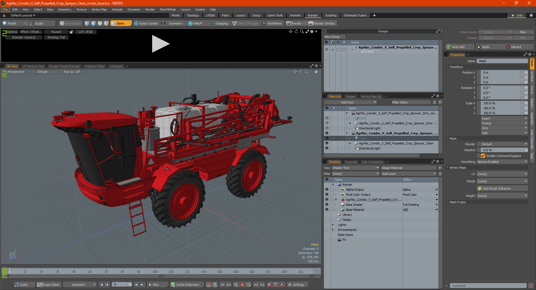
Task: Click the 3D viewport rotate icon
Action: [301, 72]
